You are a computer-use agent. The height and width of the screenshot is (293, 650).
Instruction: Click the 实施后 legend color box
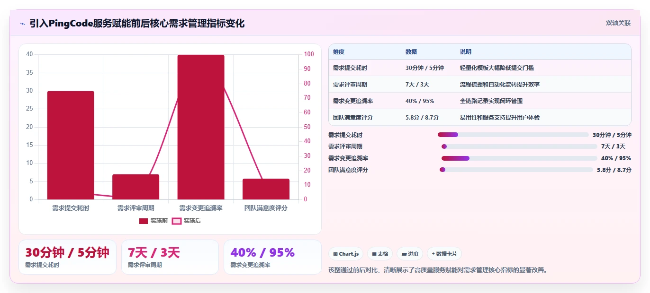click(x=176, y=221)
